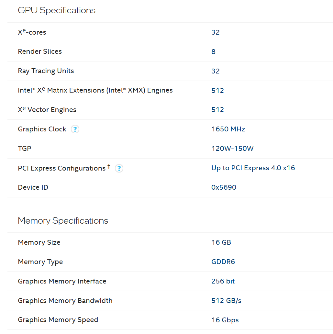Click the Xe Vector Engines label
333x334 pixels.
pos(47,110)
